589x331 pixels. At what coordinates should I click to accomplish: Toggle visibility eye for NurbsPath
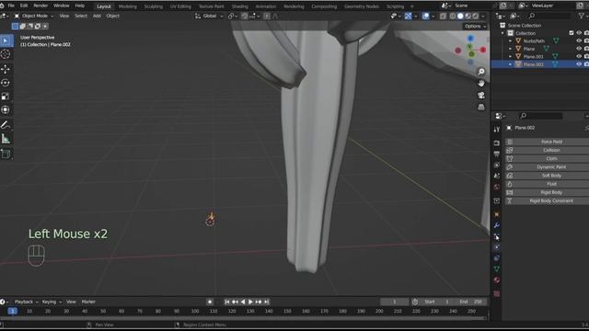tap(579, 40)
